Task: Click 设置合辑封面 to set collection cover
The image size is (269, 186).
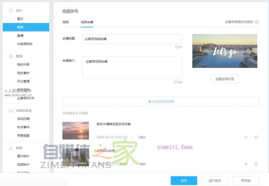Action: click(x=225, y=79)
